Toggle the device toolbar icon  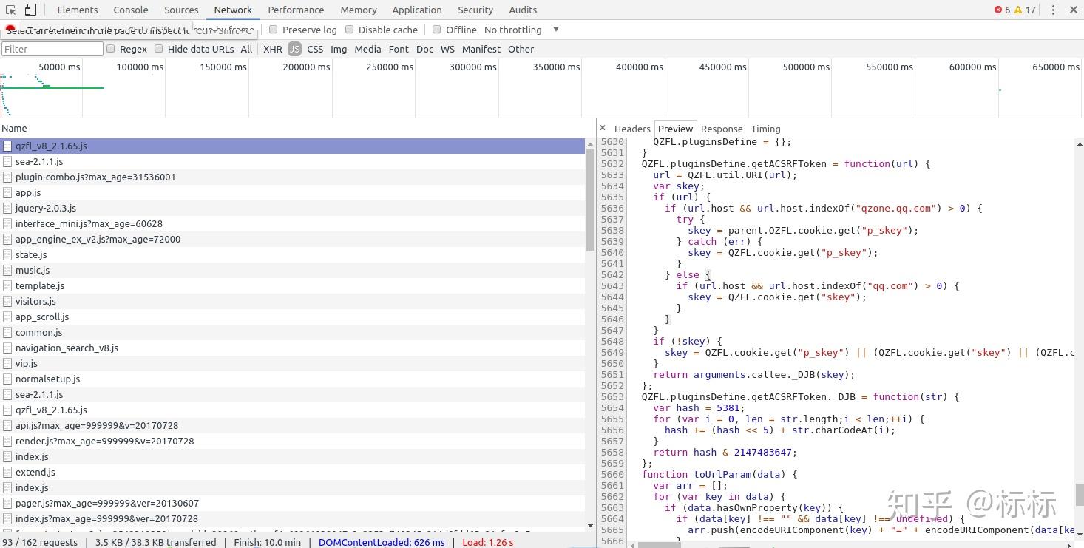click(x=30, y=10)
